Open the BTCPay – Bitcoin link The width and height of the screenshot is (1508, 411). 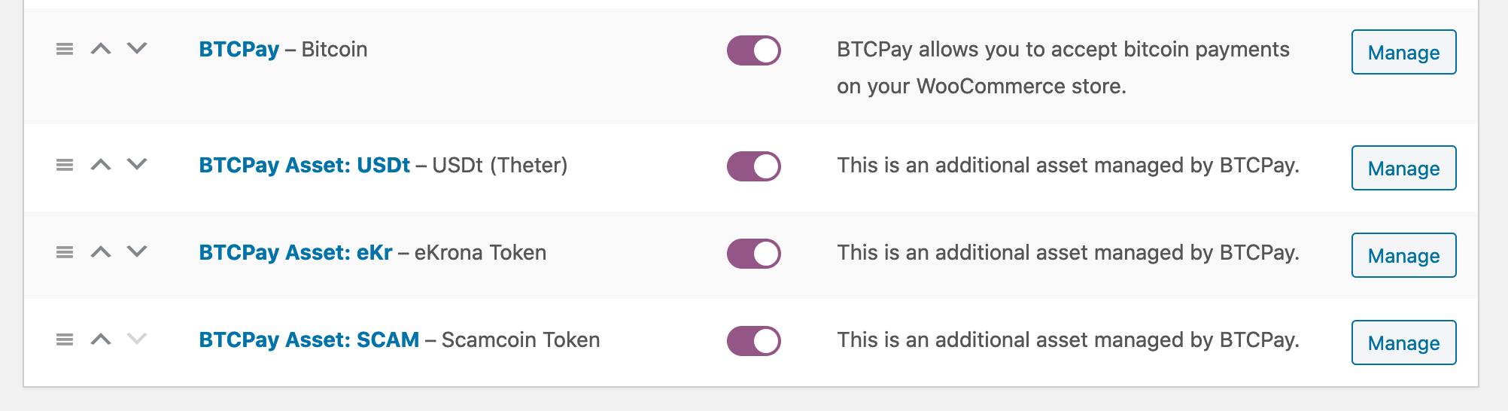[239, 50]
